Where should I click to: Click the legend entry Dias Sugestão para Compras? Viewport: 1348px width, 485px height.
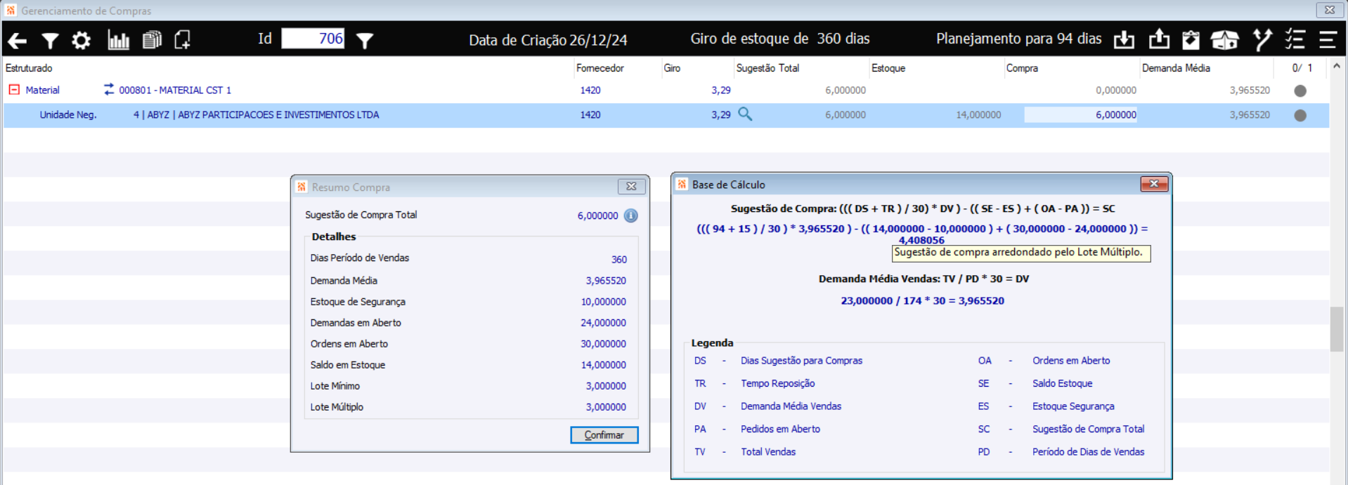801,361
